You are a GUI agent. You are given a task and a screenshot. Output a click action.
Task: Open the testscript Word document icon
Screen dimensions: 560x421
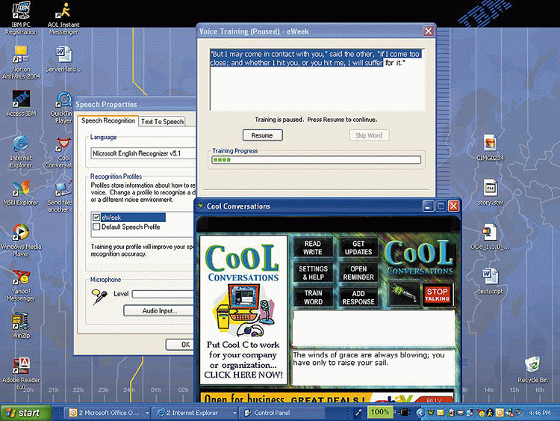[490, 281]
